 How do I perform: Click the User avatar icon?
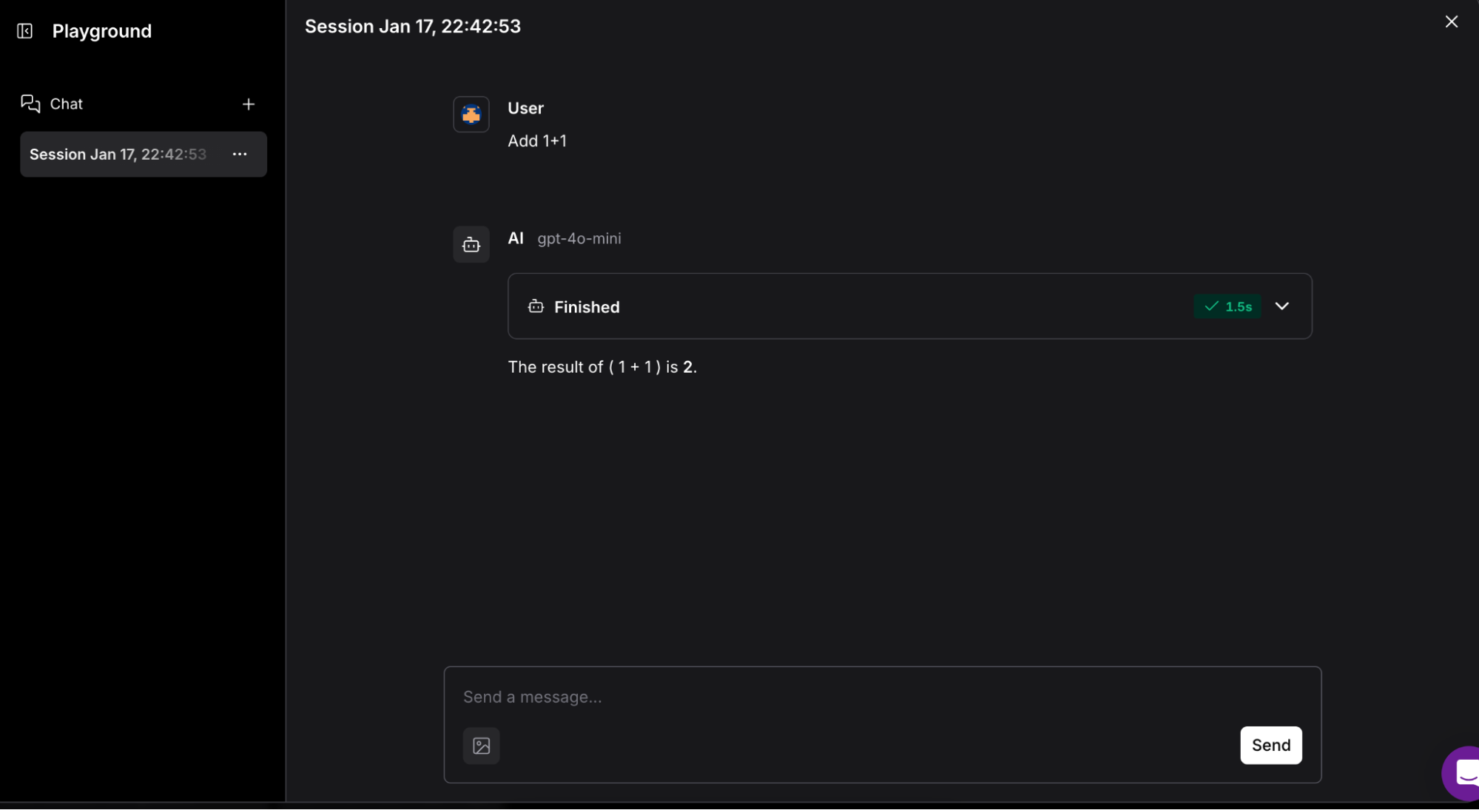(471, 115)
